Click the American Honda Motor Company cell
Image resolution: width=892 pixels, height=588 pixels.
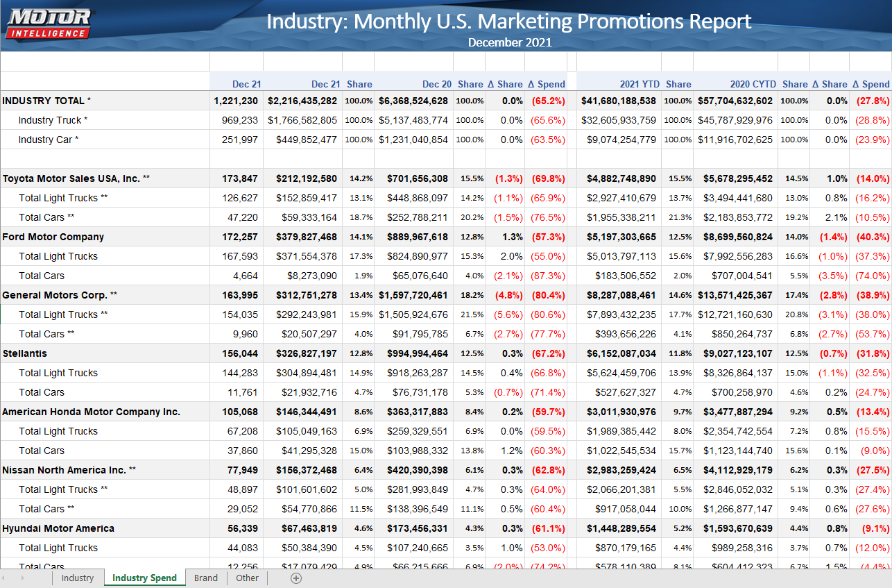click(x=91, y=412)
